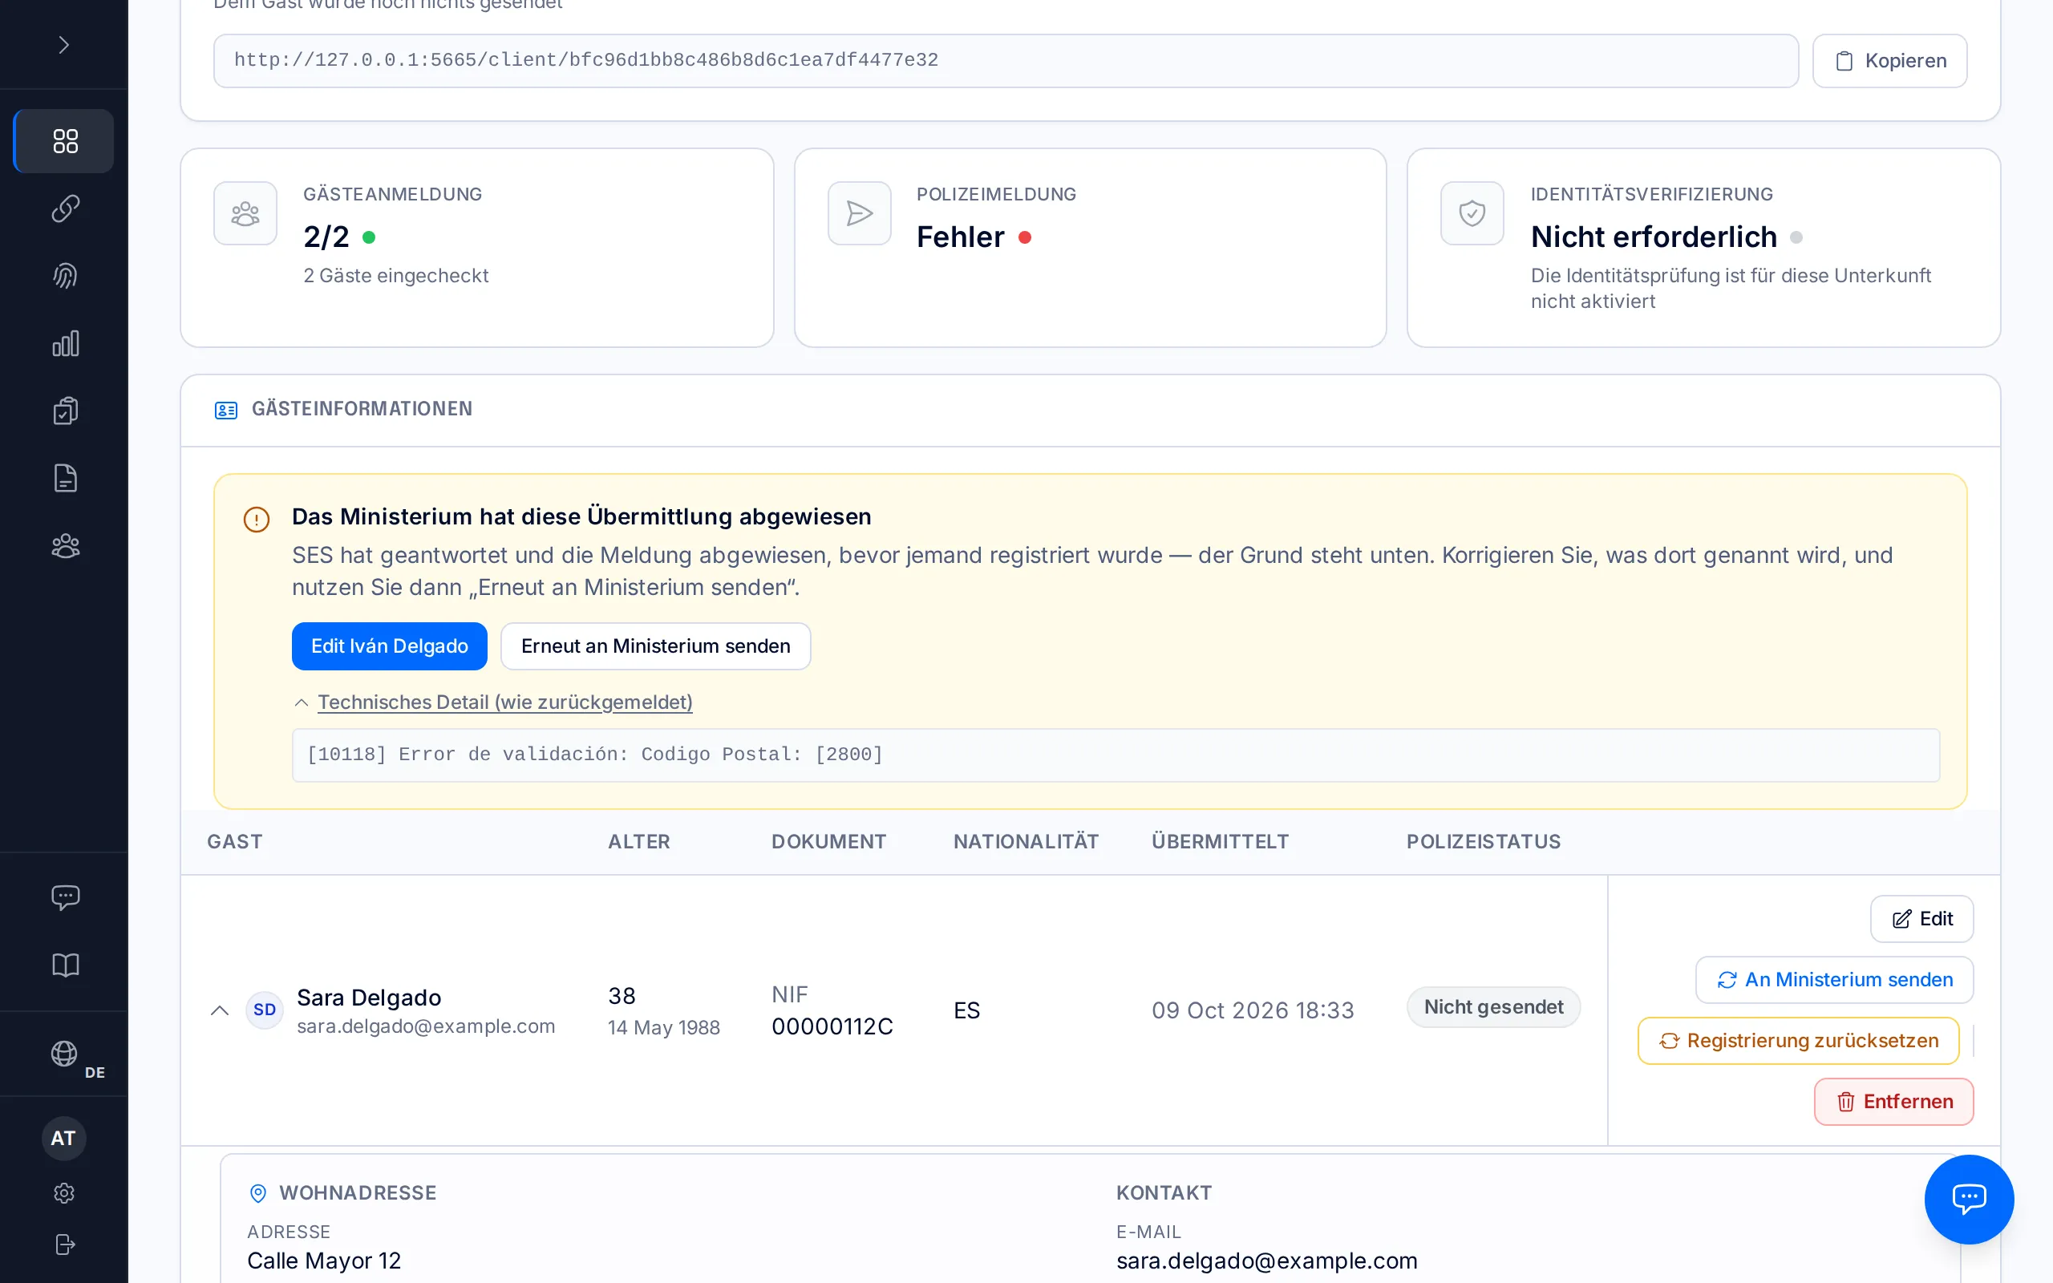Viewport: 2053px width, 1283px height.
Task: Click the SD avatar for Sara Delgado
Action: (x=265, y=1010)
